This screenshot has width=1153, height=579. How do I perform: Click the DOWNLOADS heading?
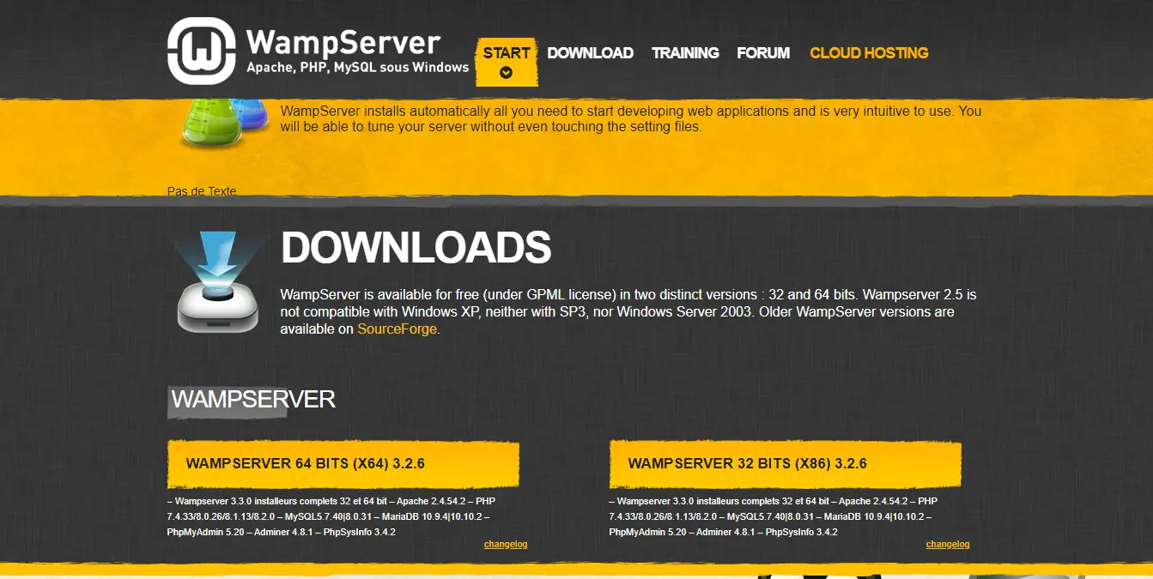pyautogui.click(x=416, y=248)
